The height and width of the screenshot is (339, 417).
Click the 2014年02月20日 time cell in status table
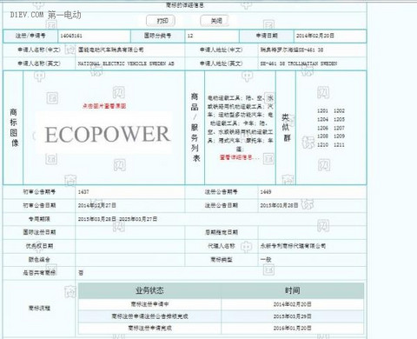293,304
